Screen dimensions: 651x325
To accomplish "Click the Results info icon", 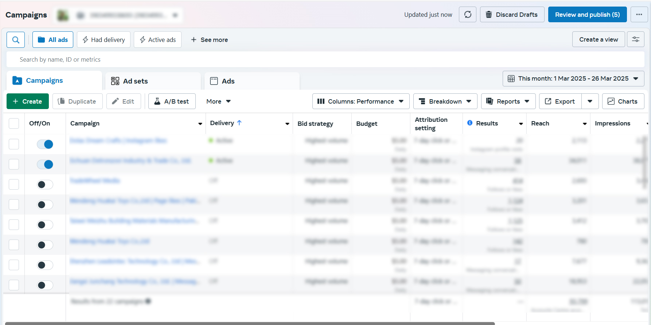I will point(470,123).
